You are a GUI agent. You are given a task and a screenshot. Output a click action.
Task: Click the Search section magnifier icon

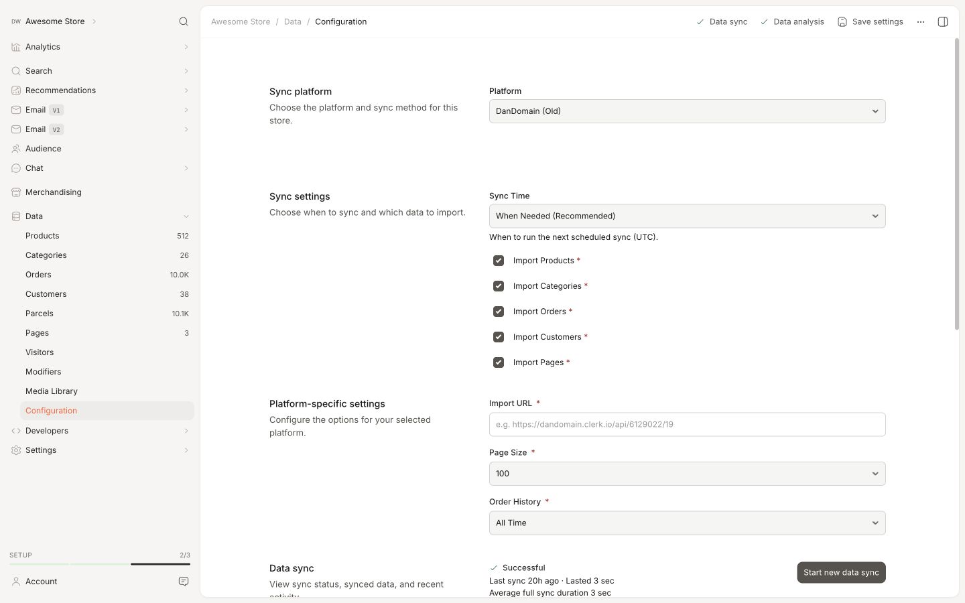coord(16,71)
